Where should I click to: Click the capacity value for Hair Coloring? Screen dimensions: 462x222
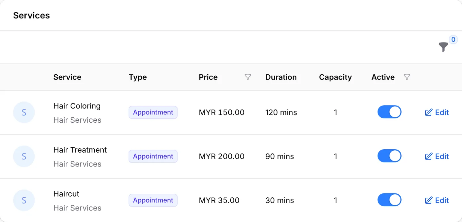click(x=336, y=112)
